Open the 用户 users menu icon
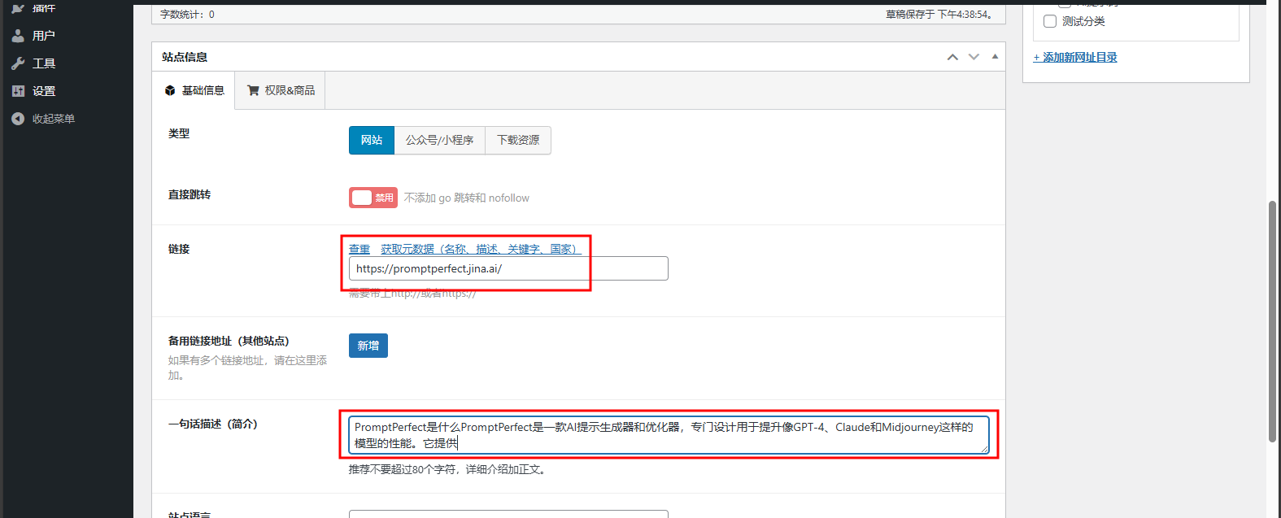 18,36
